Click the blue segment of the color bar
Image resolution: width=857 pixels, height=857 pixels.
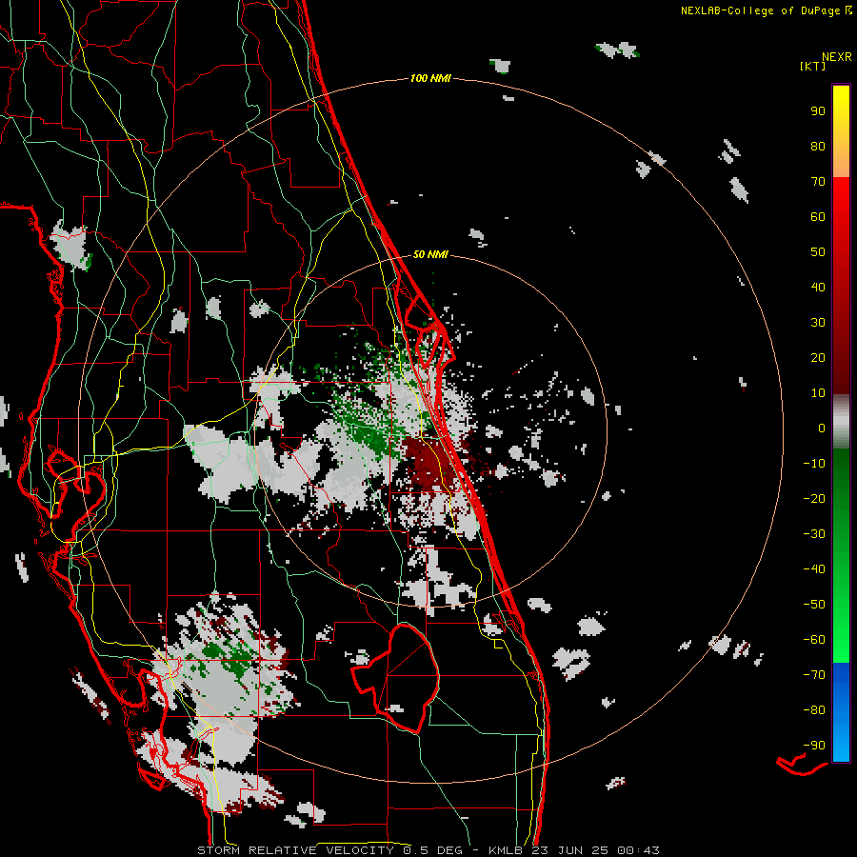841,712
